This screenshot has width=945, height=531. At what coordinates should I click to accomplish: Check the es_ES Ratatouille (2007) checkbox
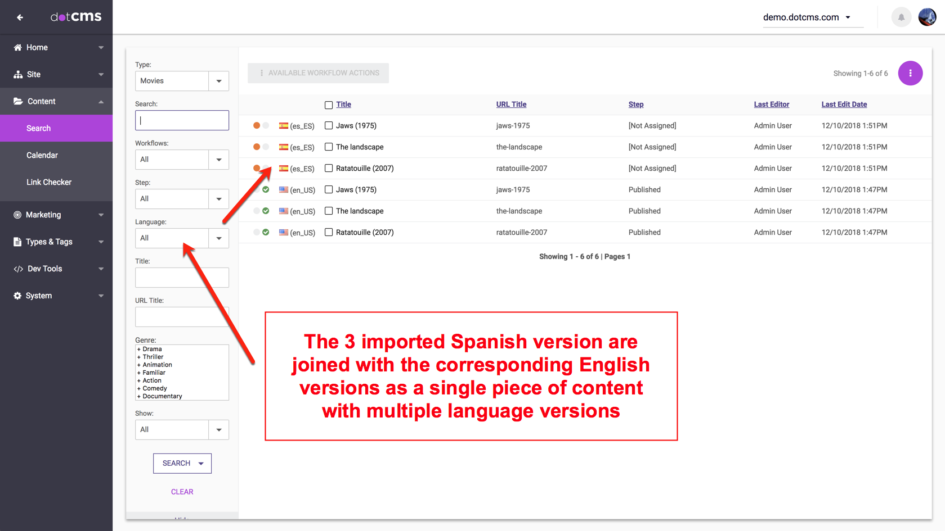point(329,169)
